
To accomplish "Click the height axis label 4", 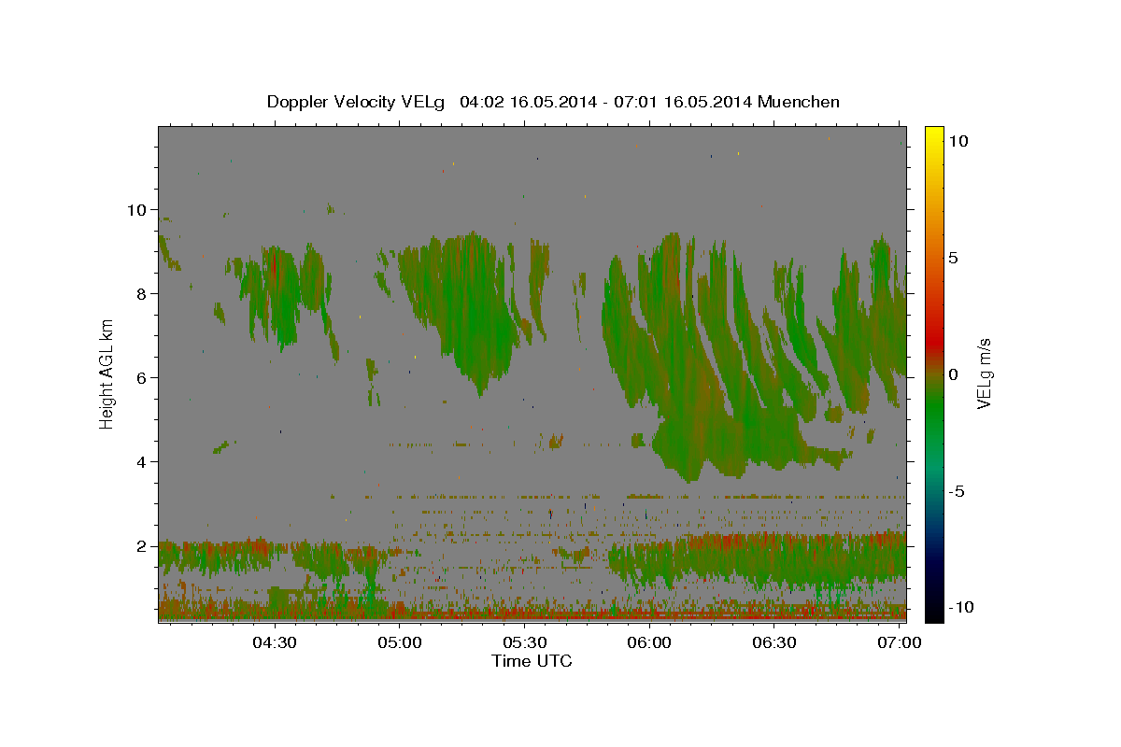I will pos(140,462).
